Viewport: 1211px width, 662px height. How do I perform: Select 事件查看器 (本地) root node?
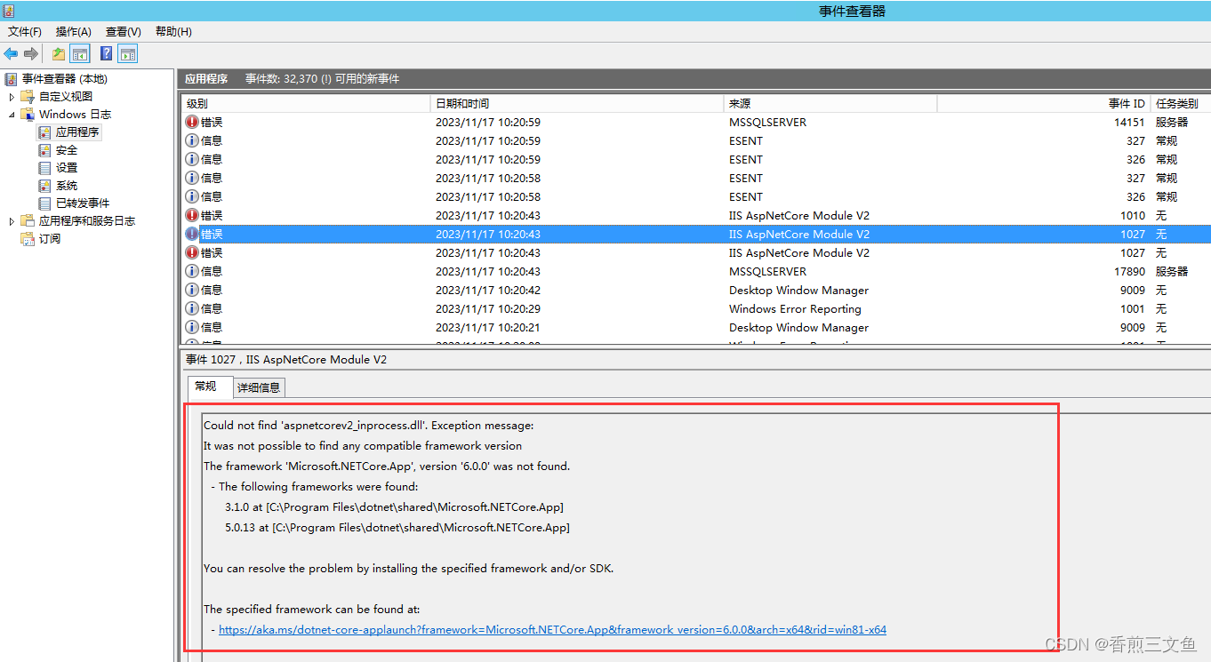(64, 79)
